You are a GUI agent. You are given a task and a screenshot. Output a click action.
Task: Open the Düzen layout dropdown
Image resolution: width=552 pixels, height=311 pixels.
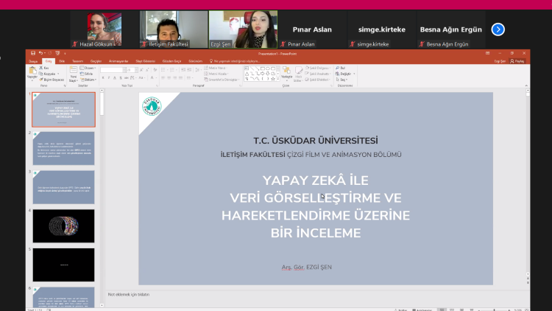[x=88, y=68]
